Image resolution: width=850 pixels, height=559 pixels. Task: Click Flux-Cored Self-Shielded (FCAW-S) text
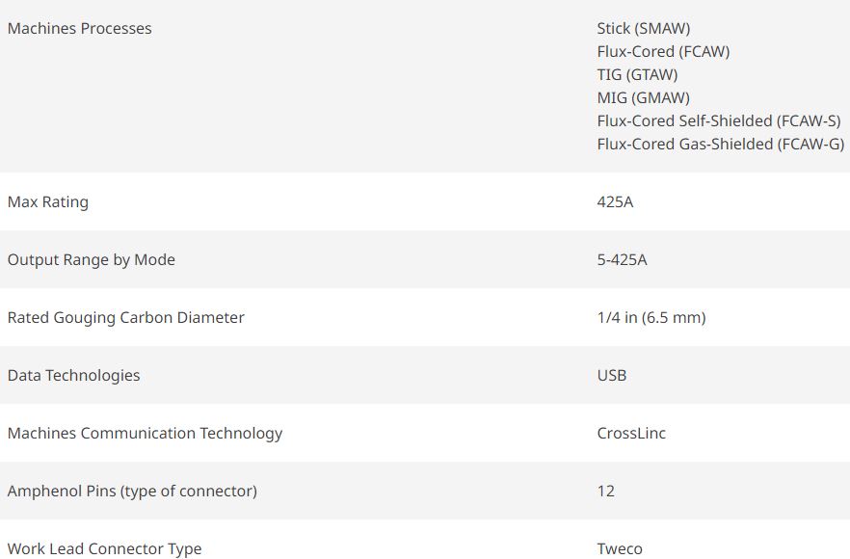click(x=718, y=121)
